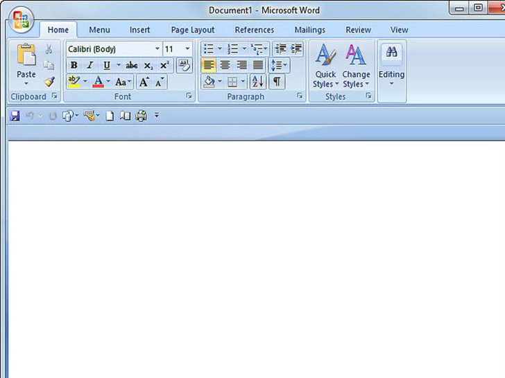Apply red font color A
This screenshot has width=505, height=378.
(99, 82)
